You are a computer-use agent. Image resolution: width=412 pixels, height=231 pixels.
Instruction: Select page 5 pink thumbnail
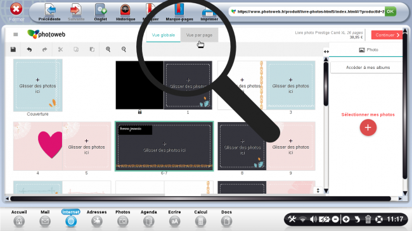(x=86, y=146)
